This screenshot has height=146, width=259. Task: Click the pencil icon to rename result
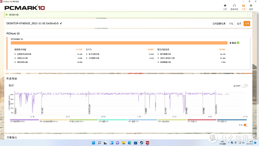pos(61,23)
